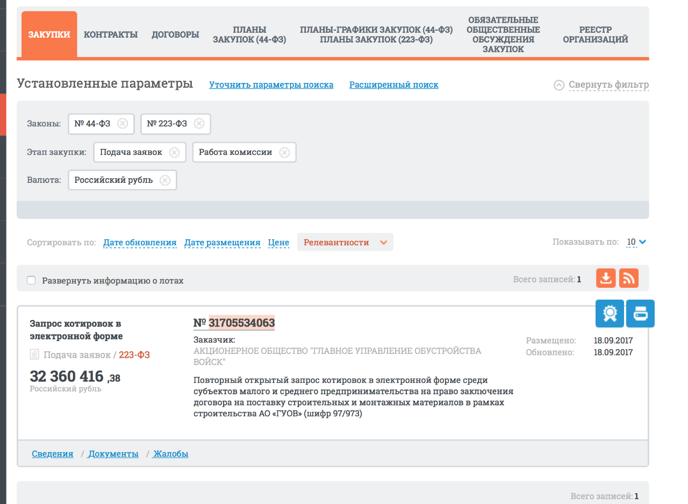Remove the Работа комиссии filter tag

coord(284,152)
